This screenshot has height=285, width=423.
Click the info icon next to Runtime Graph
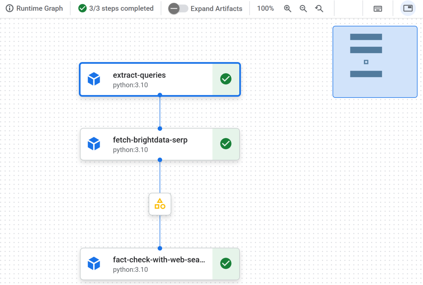(x=9, y=8)
